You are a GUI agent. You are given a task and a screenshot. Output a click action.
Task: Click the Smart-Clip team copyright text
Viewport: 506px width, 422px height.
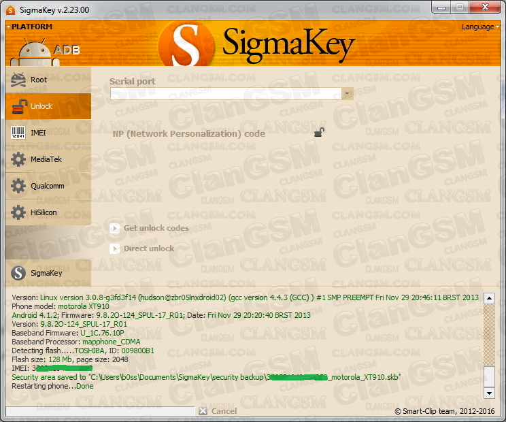[x=445, y=411]
